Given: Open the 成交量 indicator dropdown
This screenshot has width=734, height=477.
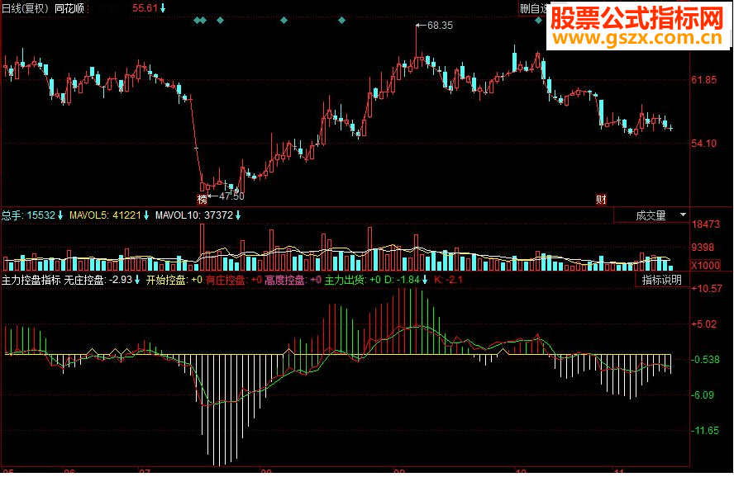Looking at the screenshot, I should [651, 215].
